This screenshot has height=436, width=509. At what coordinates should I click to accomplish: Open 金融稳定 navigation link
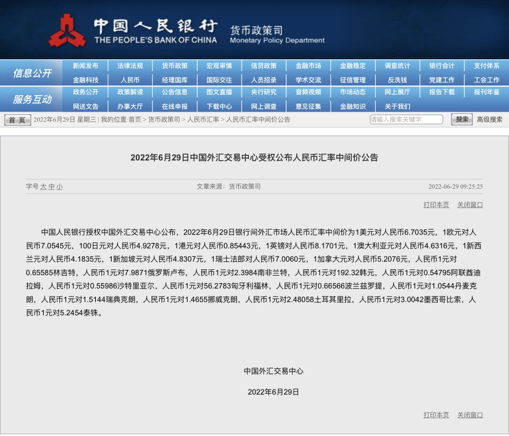click(x=353, y=66)
